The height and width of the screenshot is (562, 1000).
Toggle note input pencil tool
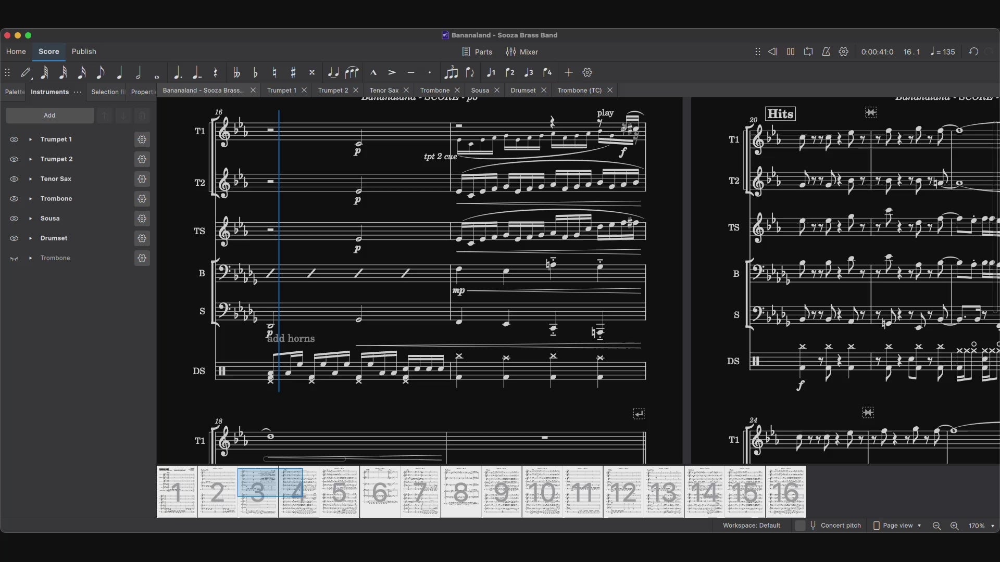pyautogui.click(x=26, y=73)
